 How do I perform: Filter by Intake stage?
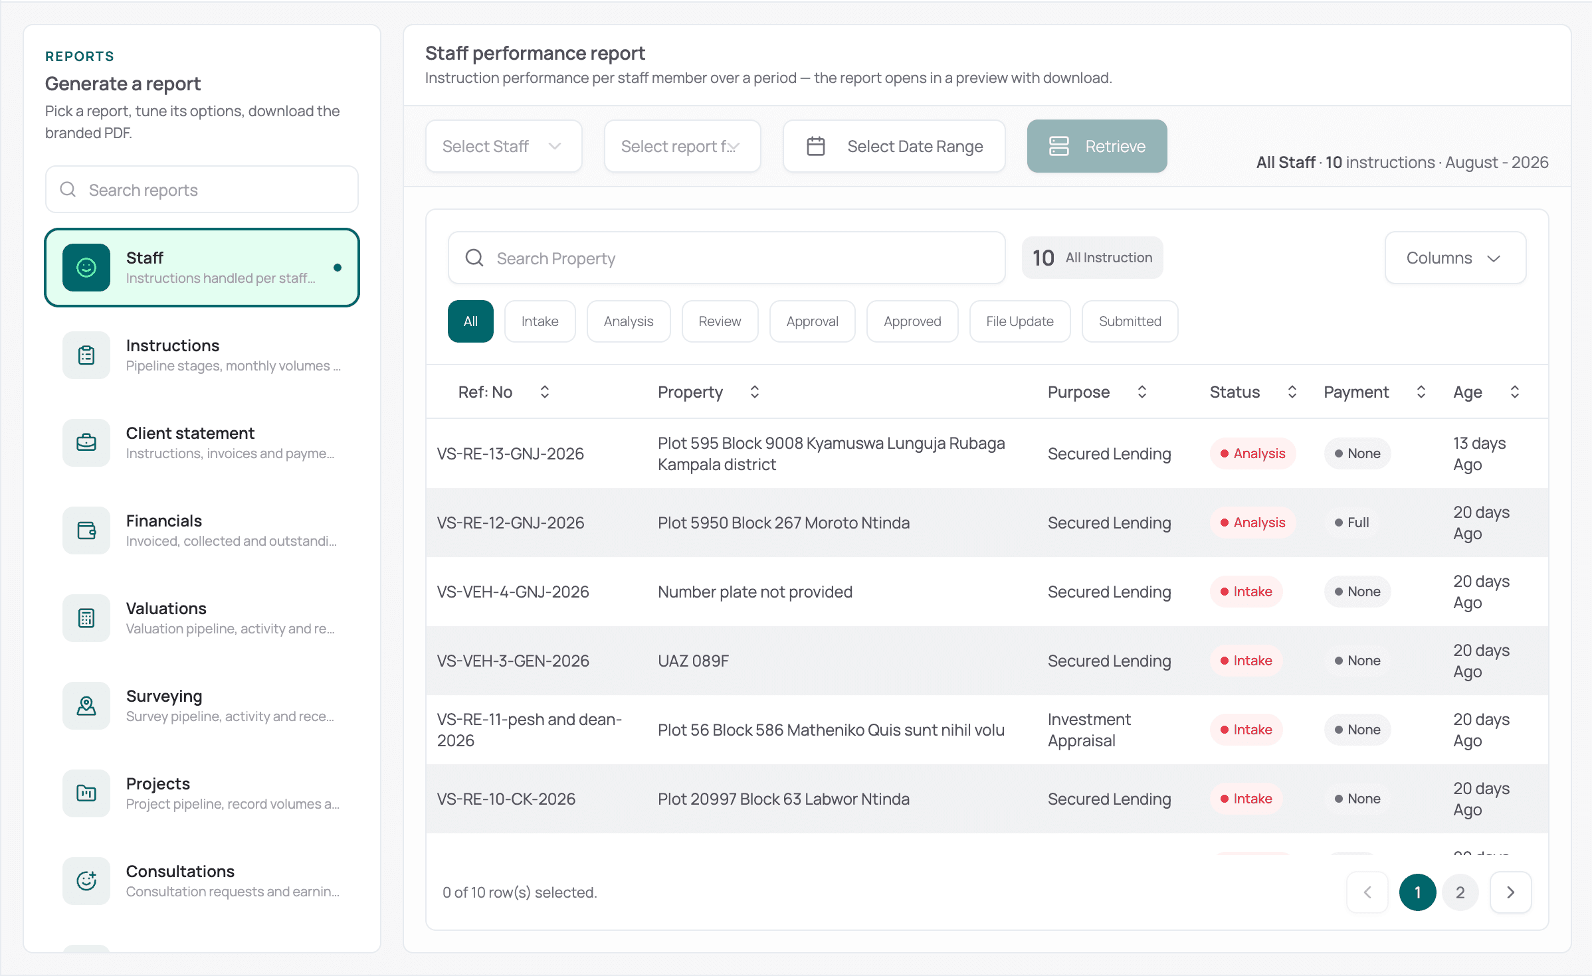(540, 321)
